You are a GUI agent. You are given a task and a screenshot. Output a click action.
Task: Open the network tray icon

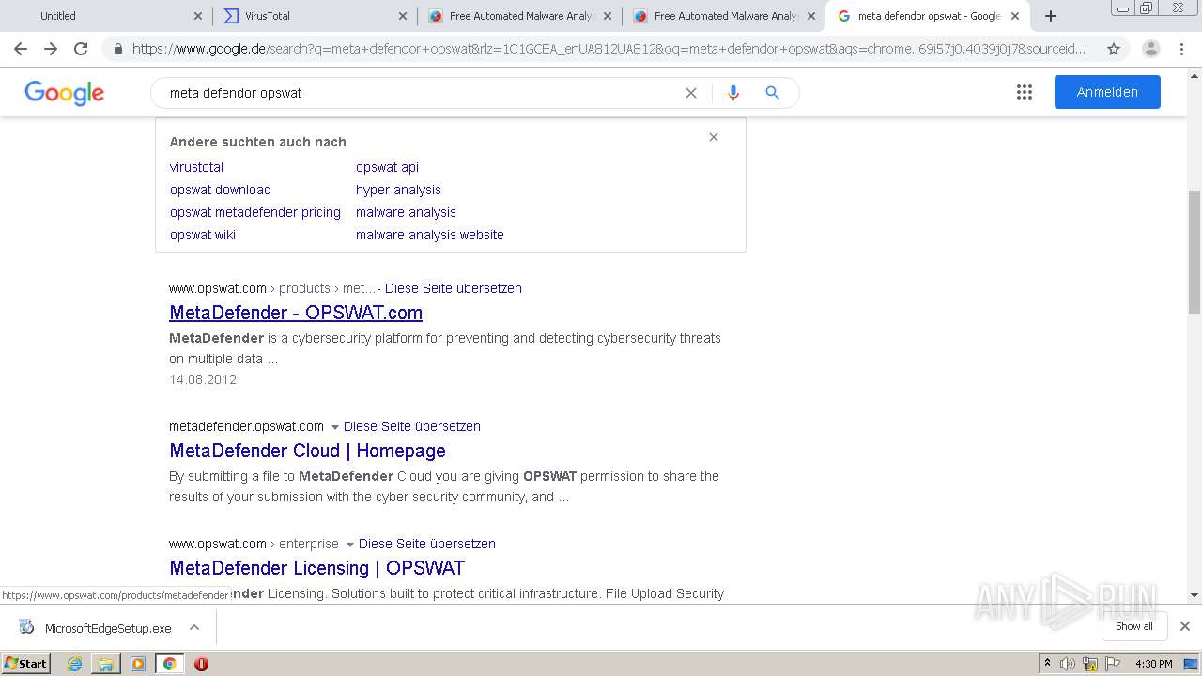(1090, 664)
